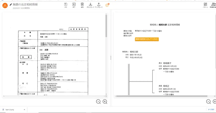Click the chart heading 被相続人 相続太郎 法定相続情報
Viewport: 216px width, 113px height.
165,25
